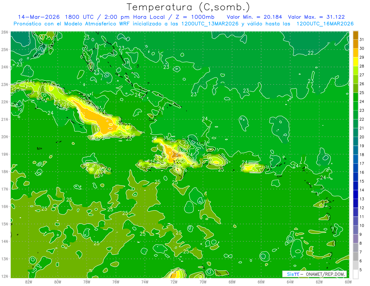The height and width of the screenshot is (286, 370).
Task: Click the colorbar tick label 5
Action: [361, 270]
